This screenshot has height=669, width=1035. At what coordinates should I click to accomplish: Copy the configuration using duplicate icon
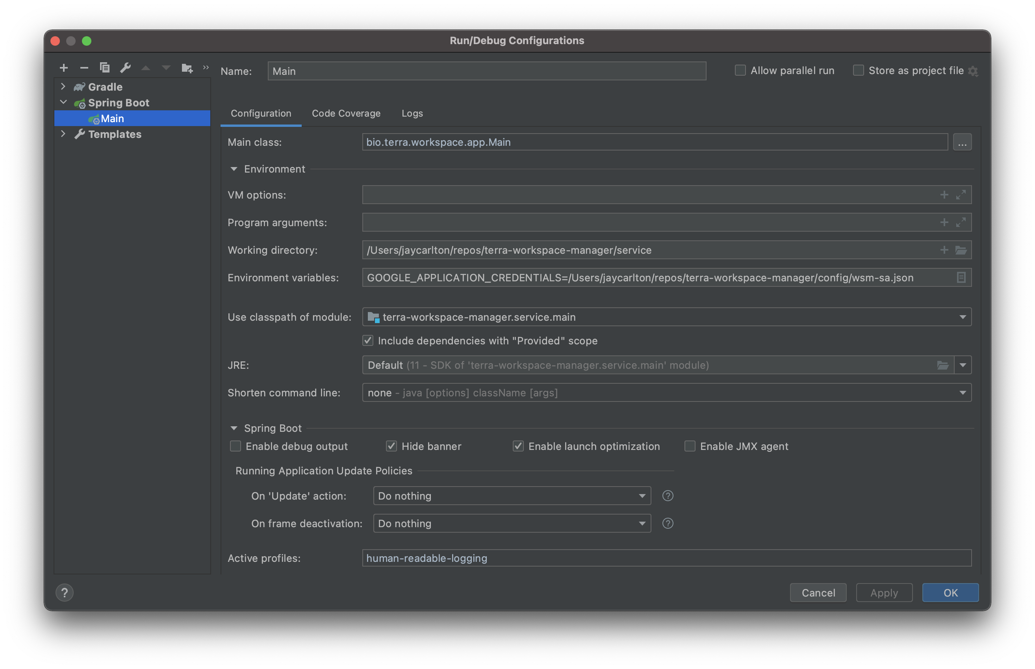tap(105, 68)
